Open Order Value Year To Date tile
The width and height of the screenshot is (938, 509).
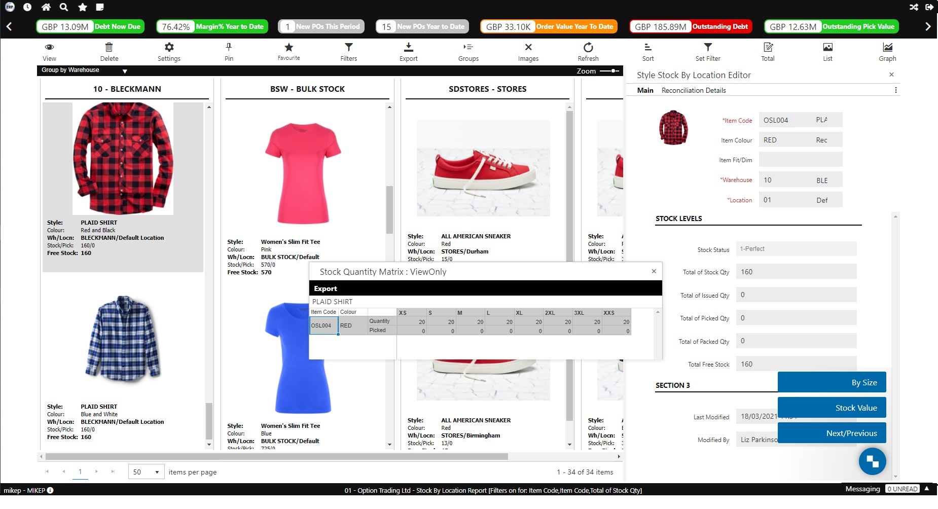[x=549, y=26]
